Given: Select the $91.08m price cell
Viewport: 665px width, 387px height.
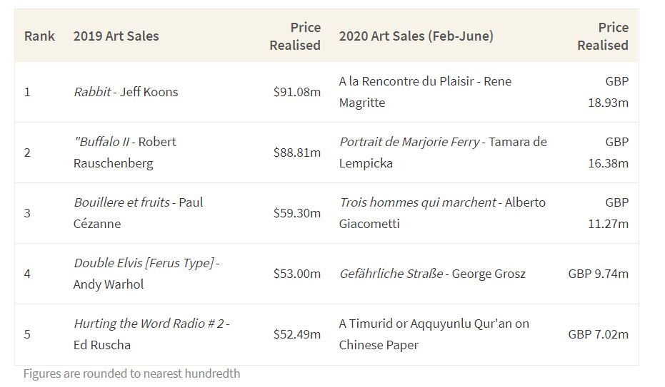Looking at the screenshot, I should (297, 92).
